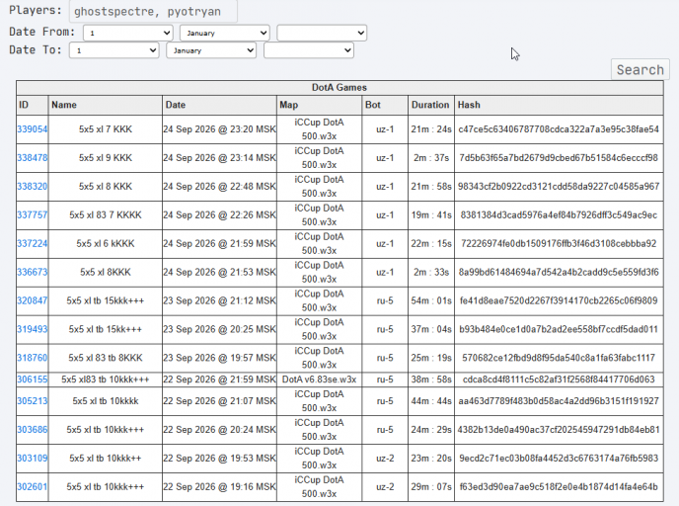The height and width of the screenshot is (506, 679).
Task: Select game name '5x5 xl83 tb 10kkk+++'
Action: (x=106, y=379)
